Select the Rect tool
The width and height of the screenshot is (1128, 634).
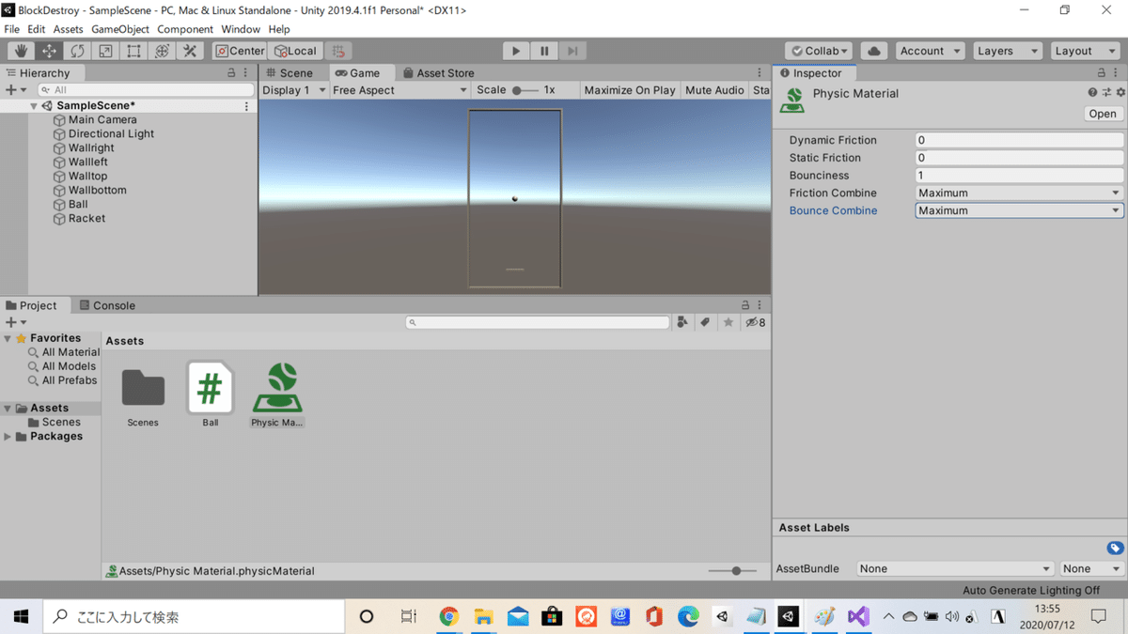click(x=133, y=51)
